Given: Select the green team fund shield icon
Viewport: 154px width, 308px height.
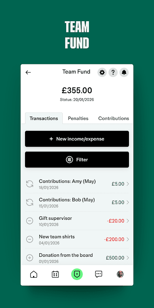Looking at the screenshot, I should click(x=77, y=274).
